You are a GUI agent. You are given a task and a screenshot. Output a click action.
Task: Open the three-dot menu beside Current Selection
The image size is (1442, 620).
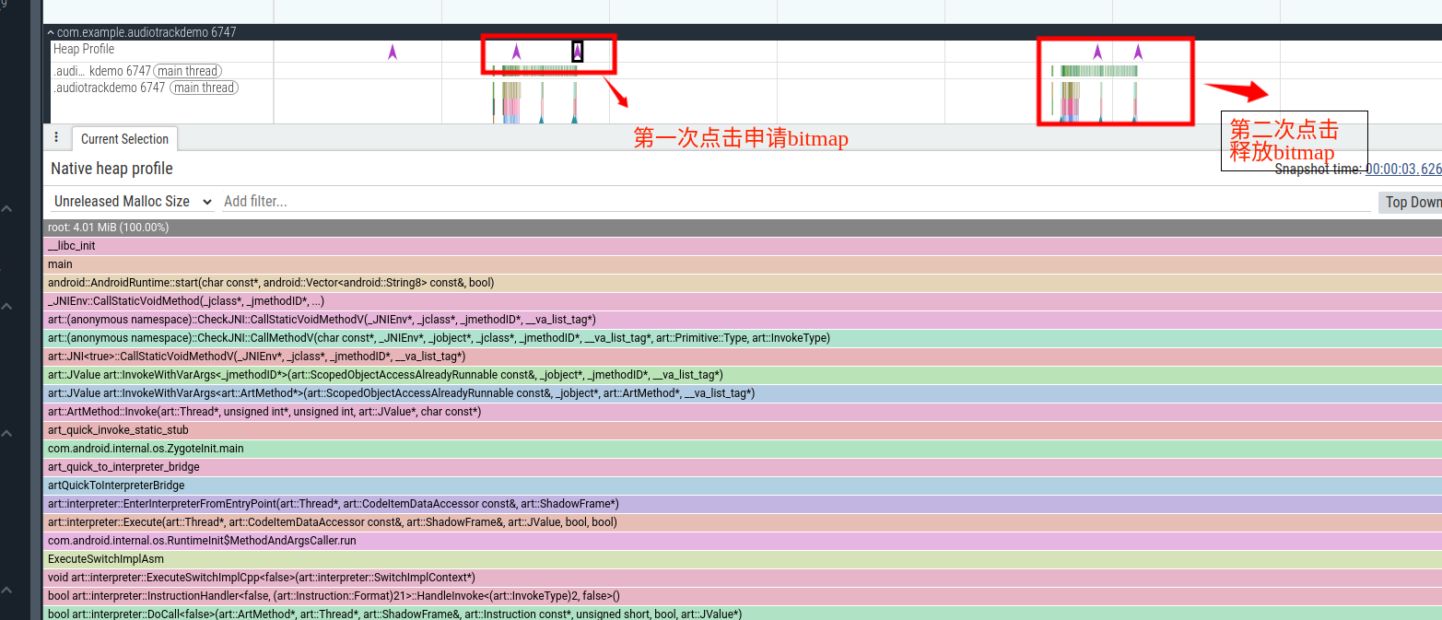(x=56, y=137)
